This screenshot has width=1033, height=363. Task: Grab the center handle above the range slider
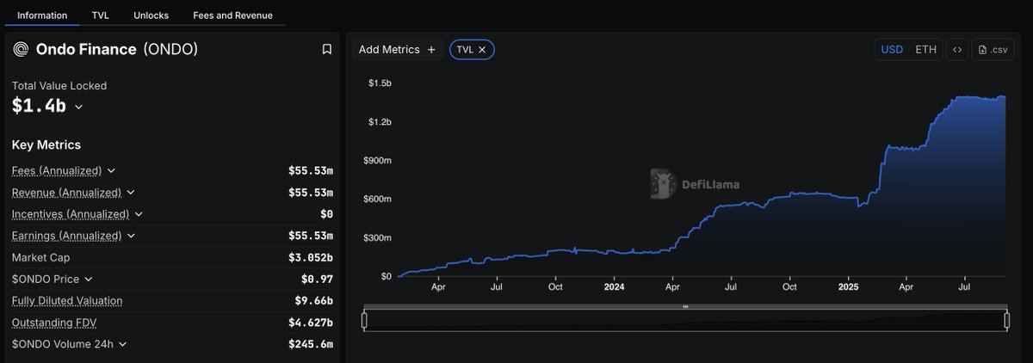tap(685, 306)
